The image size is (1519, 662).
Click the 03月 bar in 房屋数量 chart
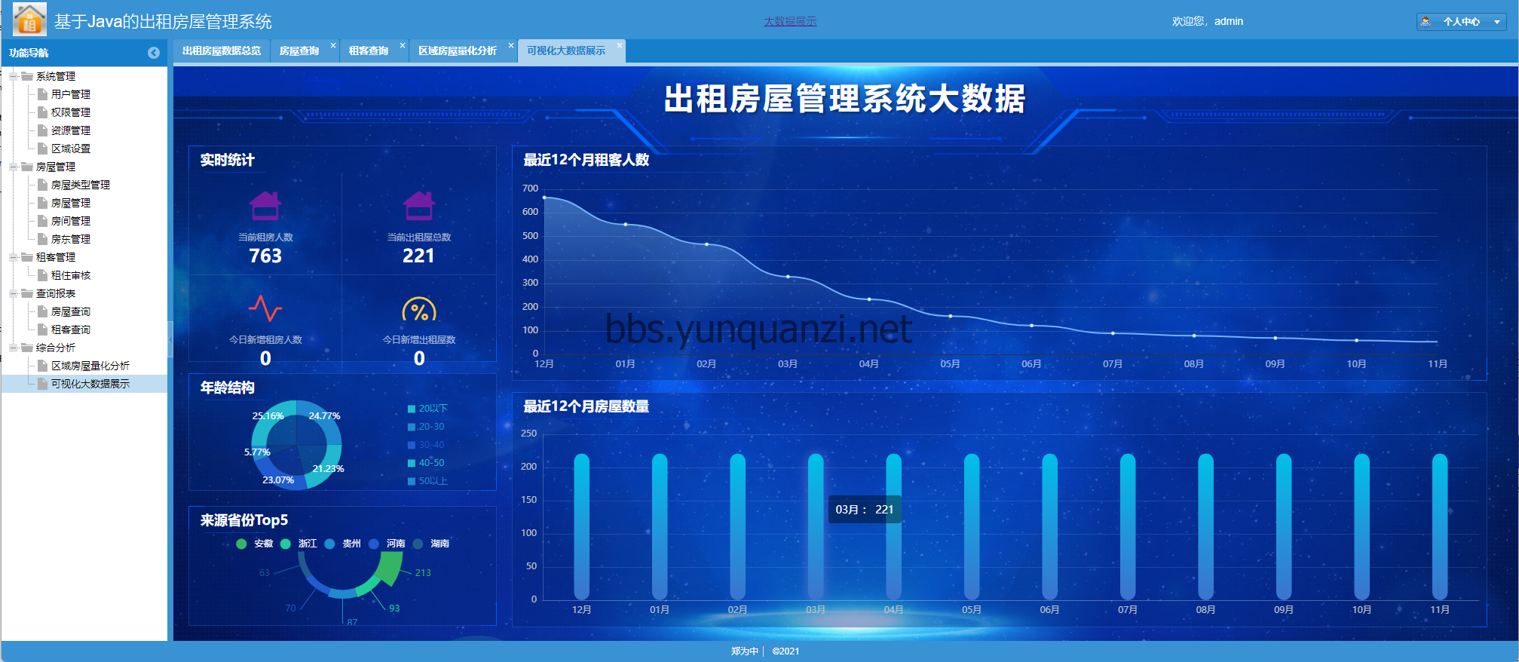816,526
